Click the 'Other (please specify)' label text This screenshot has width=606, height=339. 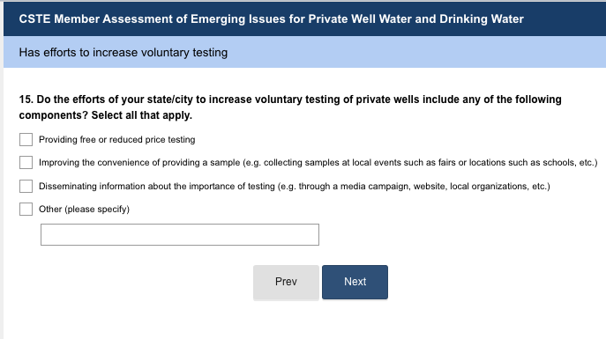pyautogui.click(x=84, y=209)
